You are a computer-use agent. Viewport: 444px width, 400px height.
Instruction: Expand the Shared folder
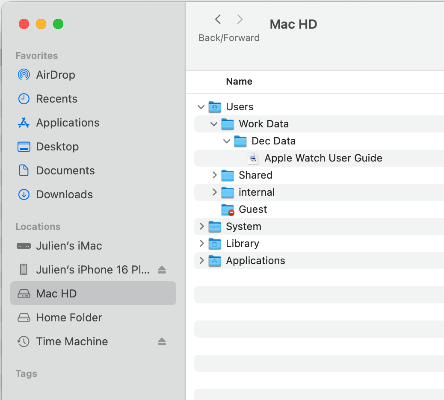pos(214,175)
